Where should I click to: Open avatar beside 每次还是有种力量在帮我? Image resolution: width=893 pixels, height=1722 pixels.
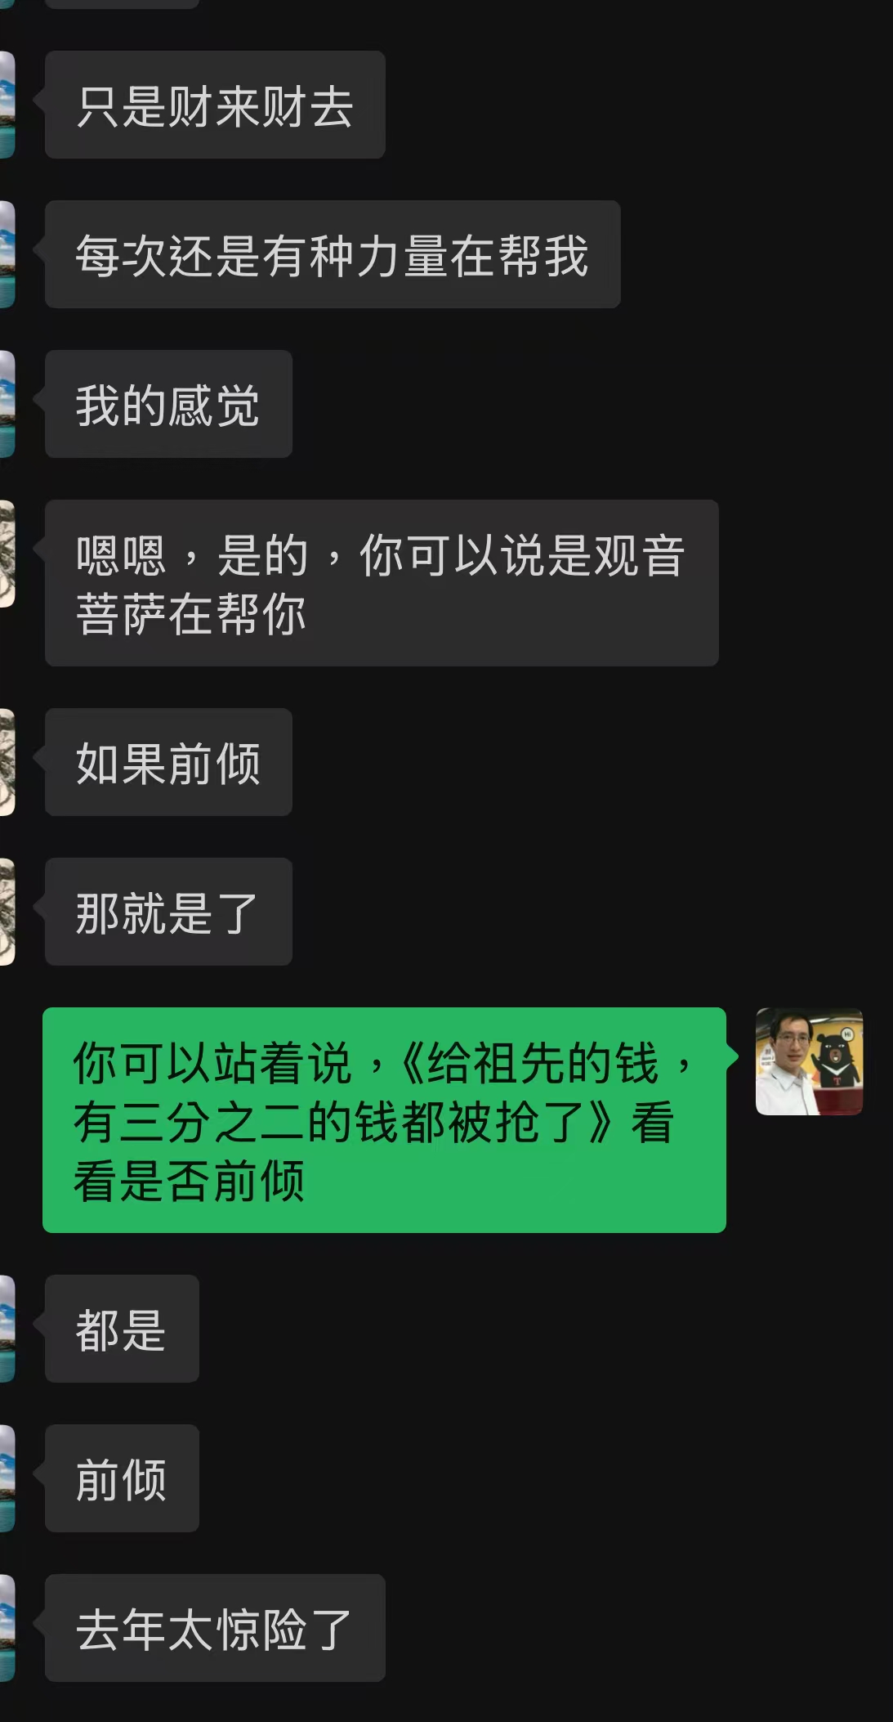point(7,254)
